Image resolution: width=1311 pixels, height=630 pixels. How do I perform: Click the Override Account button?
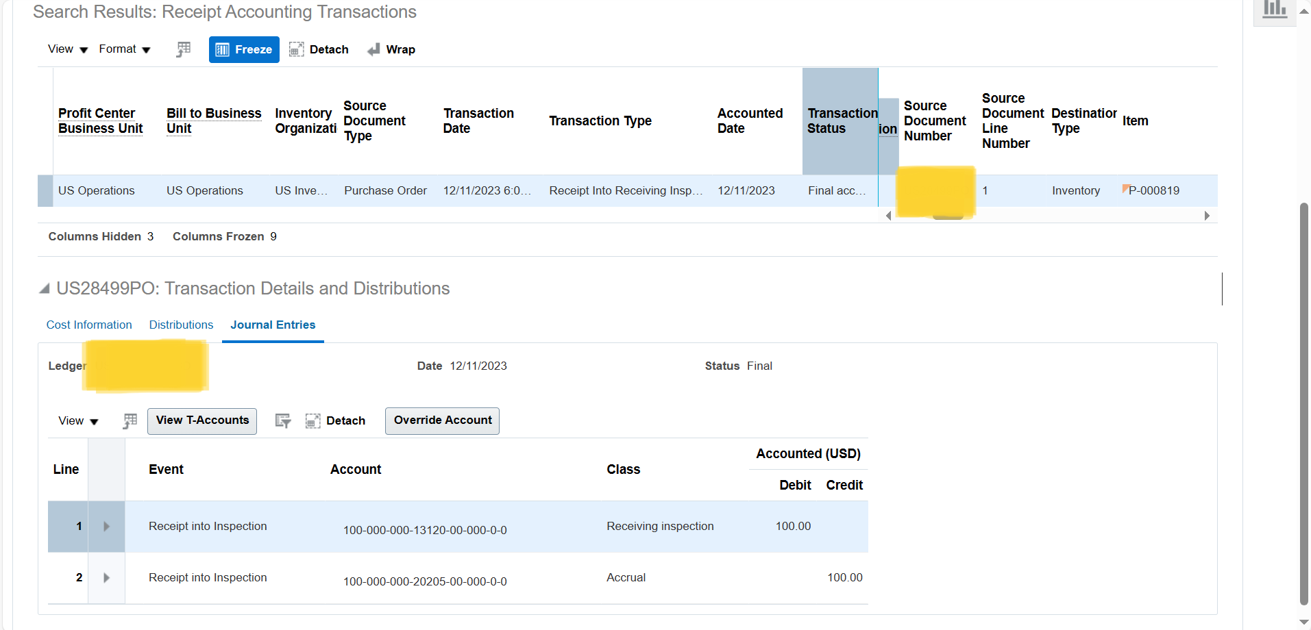441,420
